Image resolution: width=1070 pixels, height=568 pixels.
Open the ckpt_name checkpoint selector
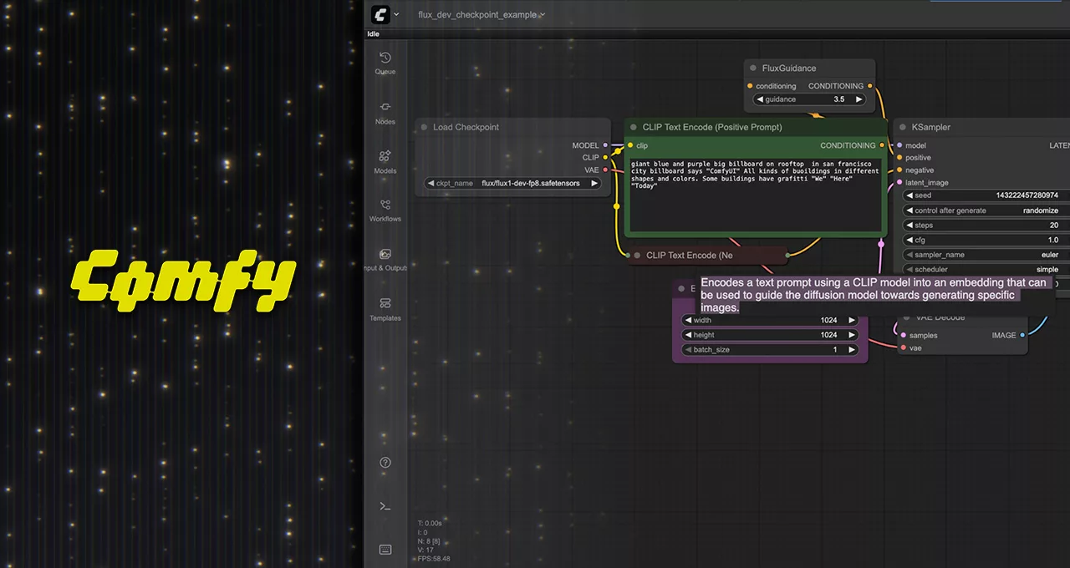[513, 183]
